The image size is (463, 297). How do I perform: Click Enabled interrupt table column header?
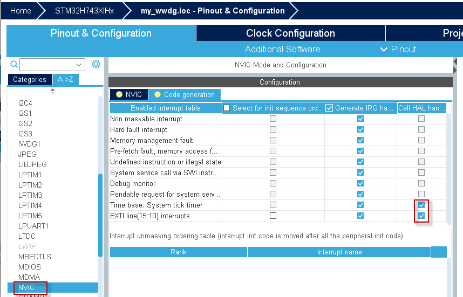[166, 108]
